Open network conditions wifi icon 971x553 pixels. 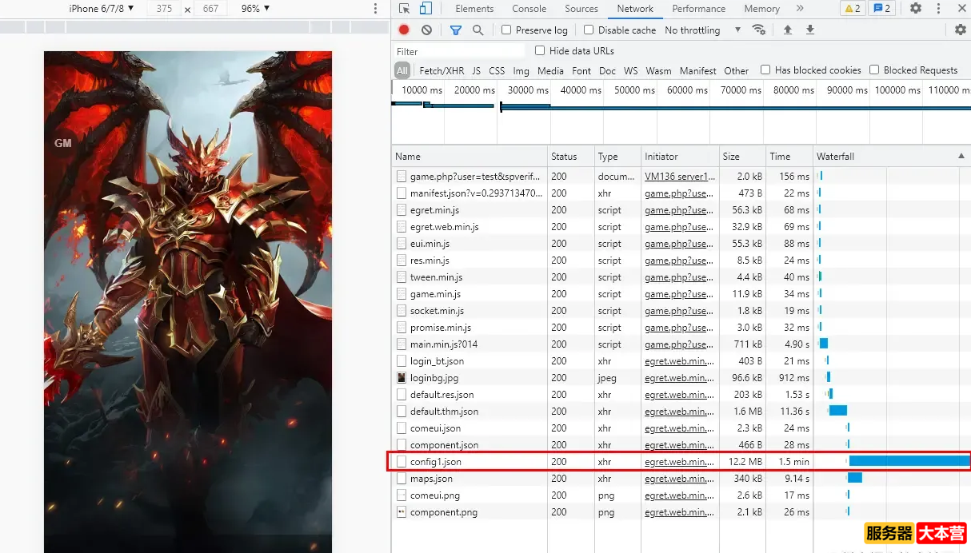pyautogui.click(x=759, y=30)
